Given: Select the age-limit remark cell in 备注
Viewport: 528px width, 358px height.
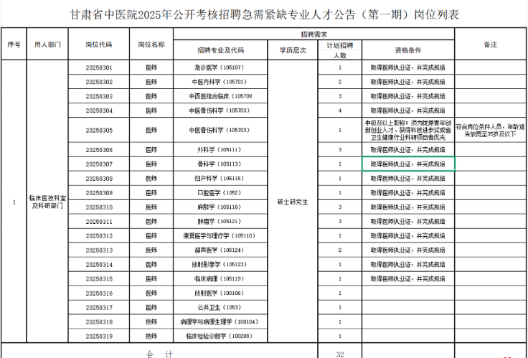Looking at the screenshot, I should coord(490,131).
